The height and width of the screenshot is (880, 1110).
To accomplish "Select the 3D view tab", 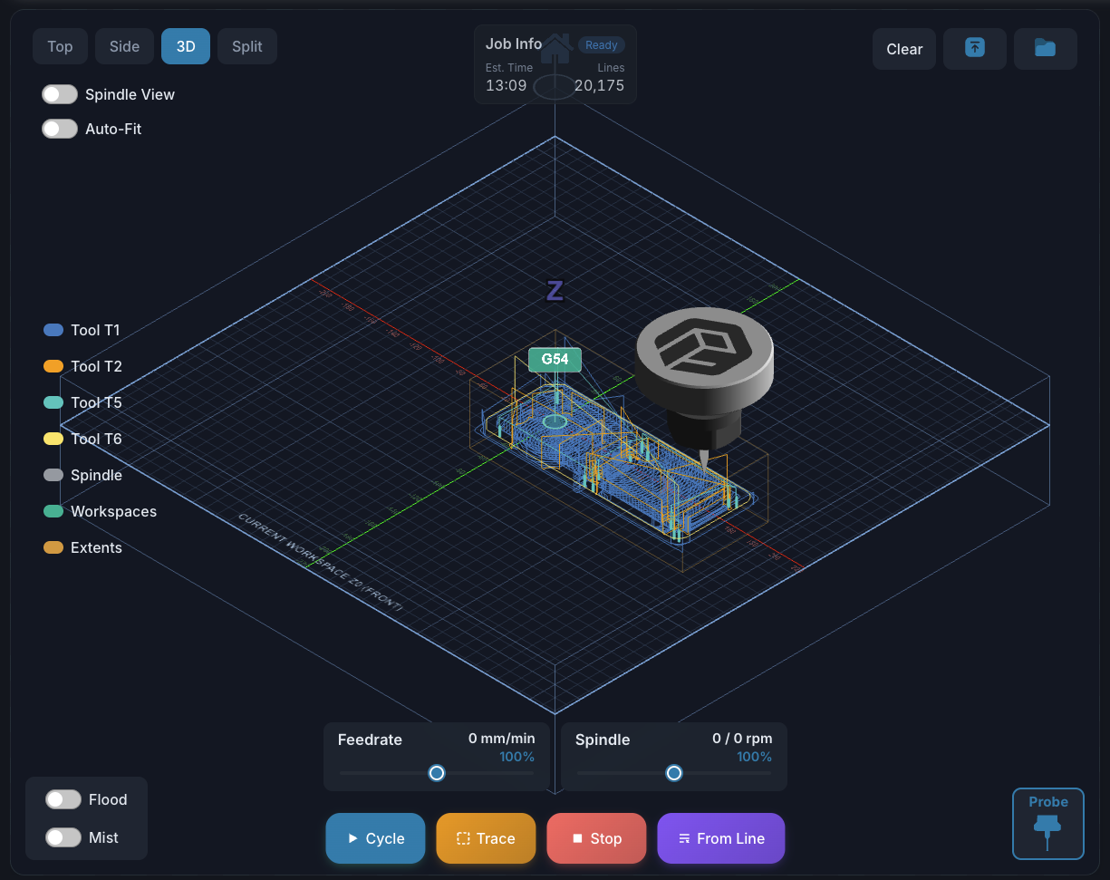I will (x=186, y=46).
